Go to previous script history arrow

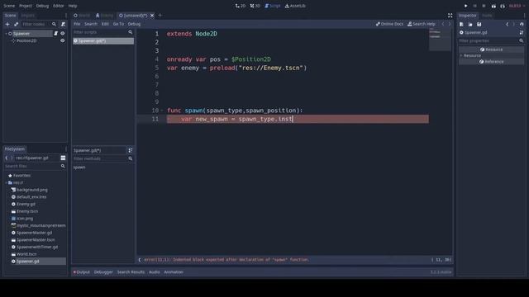point(443,24)
